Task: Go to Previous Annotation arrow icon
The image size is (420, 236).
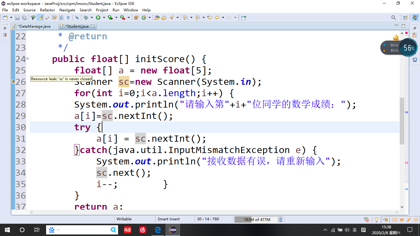Action: pyautogui.click(x=197, y=18)
